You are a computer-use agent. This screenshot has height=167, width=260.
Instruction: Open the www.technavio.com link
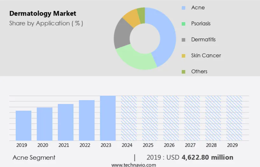click(134, 165)
